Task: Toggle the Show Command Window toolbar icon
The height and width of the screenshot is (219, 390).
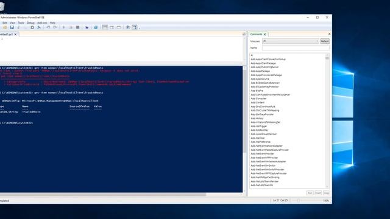Action: pyautogui.click(x=128, y=27)
